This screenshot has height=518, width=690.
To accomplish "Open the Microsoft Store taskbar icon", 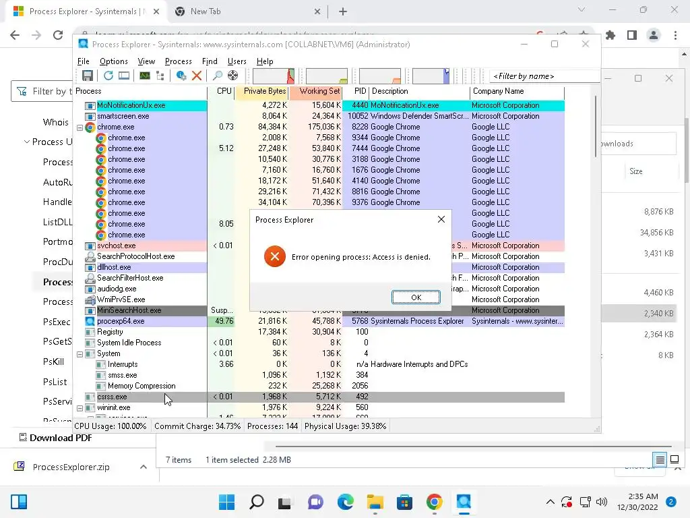I will click(x=404, y=502).
